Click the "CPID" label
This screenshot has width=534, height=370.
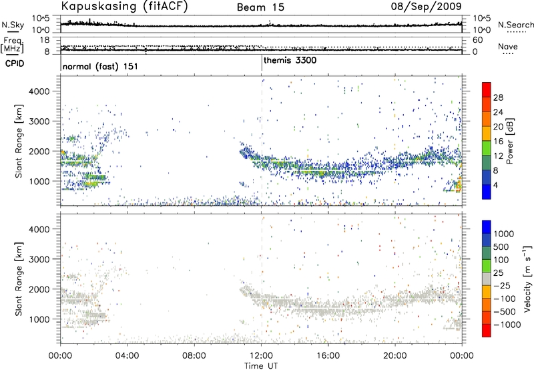pos(15,63)
